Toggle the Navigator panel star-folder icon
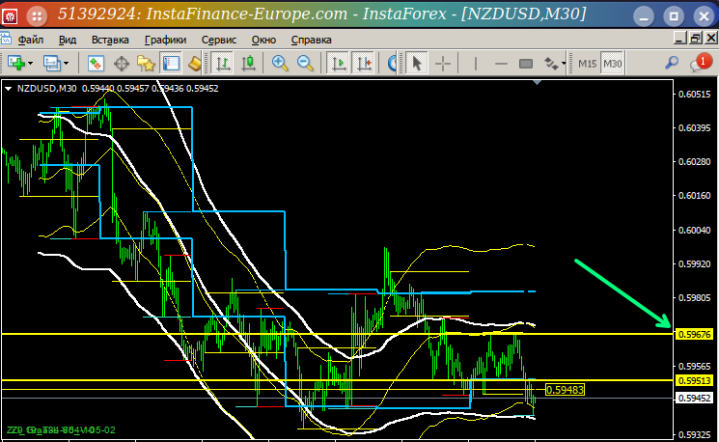This screenshot has height=442, width=719. [x=146, y=63]
